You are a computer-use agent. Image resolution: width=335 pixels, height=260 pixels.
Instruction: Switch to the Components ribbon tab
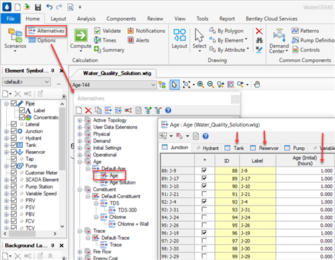[121, 19]
